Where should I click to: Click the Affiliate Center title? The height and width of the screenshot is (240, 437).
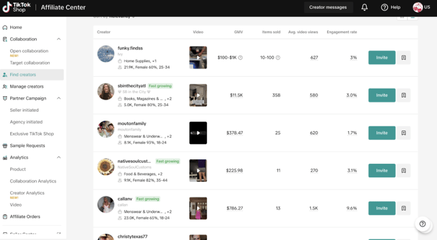[63, 8]
